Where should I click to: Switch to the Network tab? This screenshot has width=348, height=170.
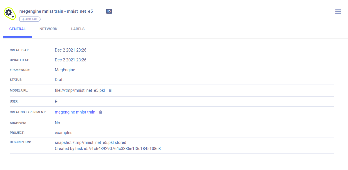coord(49,29)
